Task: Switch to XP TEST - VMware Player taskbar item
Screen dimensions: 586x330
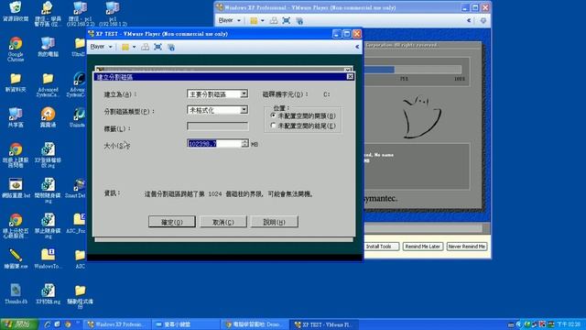Action: click(x=325, y=324)
